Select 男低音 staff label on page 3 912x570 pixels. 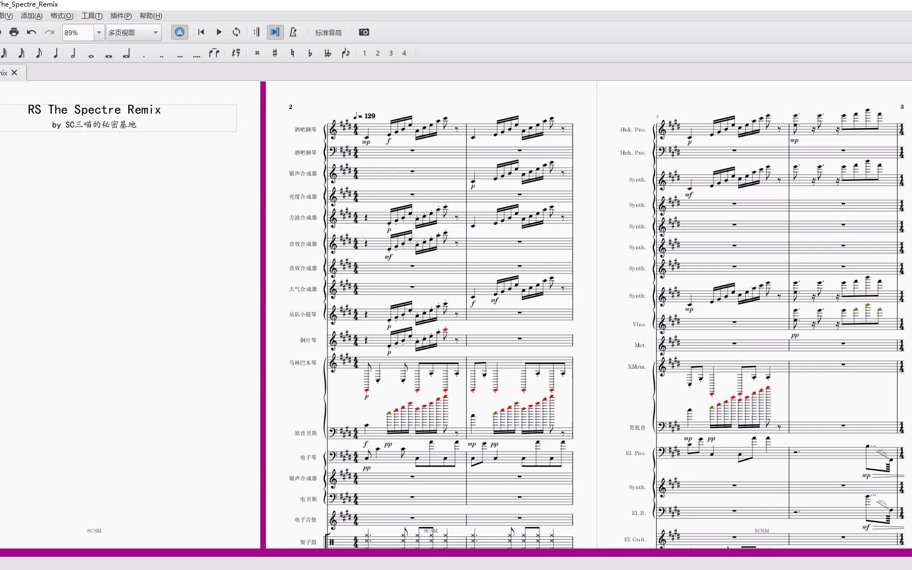pos(637,427)
